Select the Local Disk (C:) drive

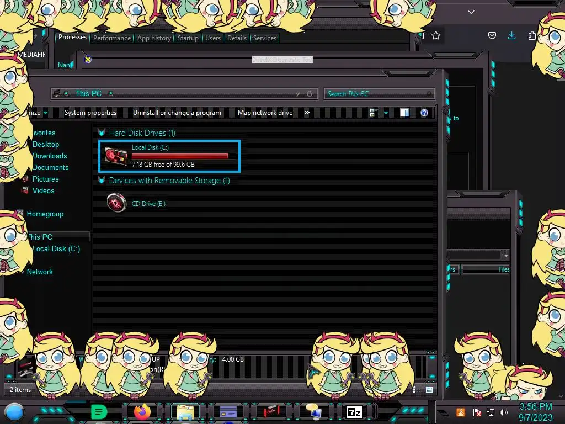coord(169,156)
